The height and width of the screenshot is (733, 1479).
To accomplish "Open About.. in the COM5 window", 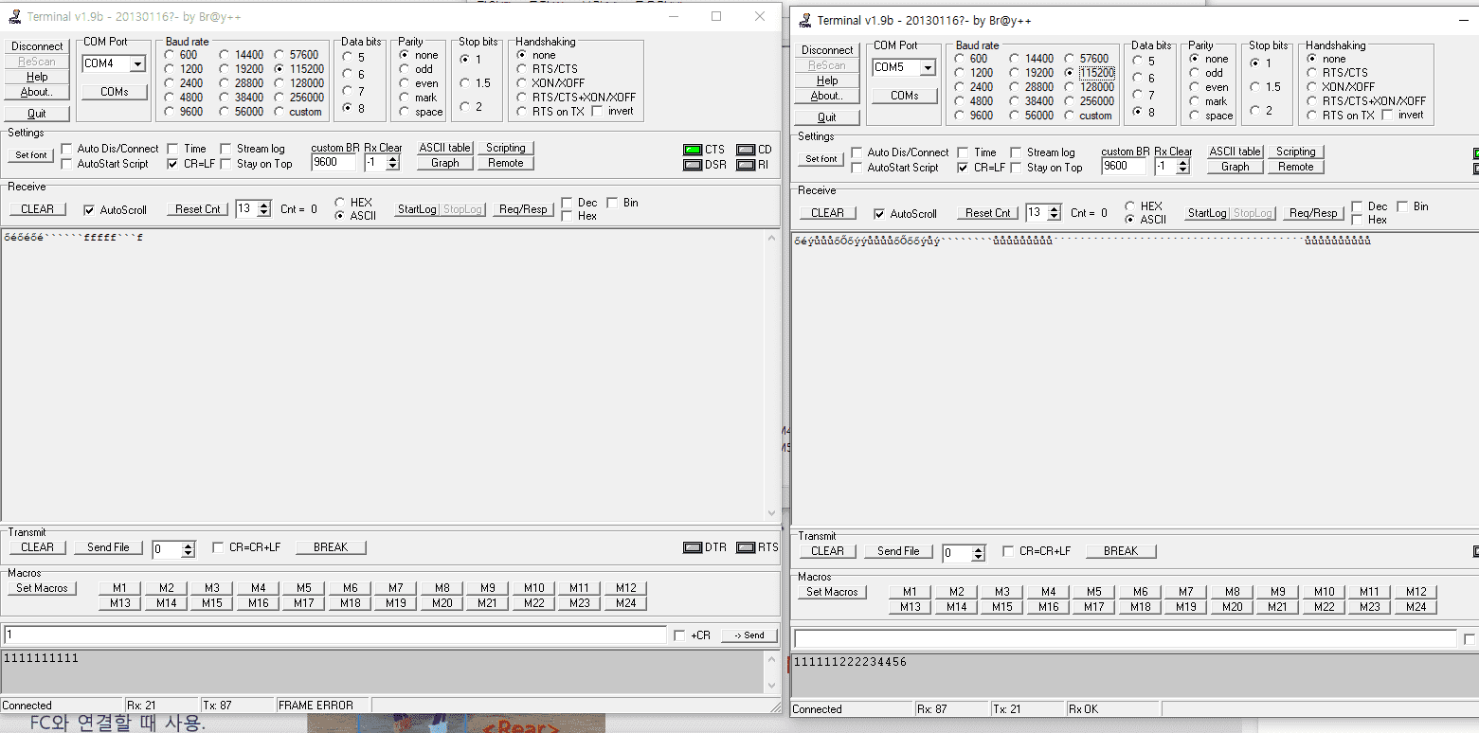I will [x=827, y=96].
